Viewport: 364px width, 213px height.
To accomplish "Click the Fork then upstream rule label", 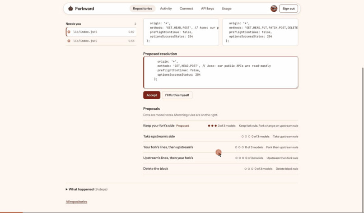I will [282, 147].
